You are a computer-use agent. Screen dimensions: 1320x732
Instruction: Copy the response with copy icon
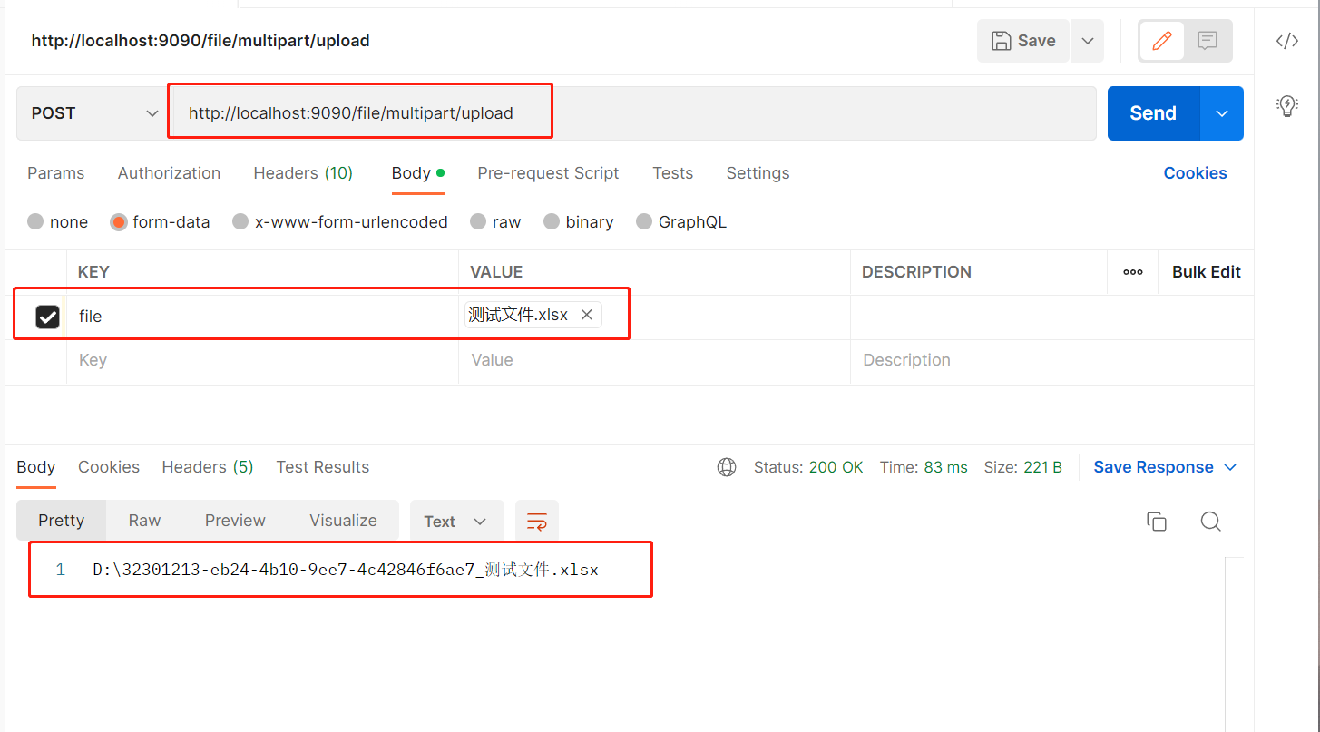1156,522
